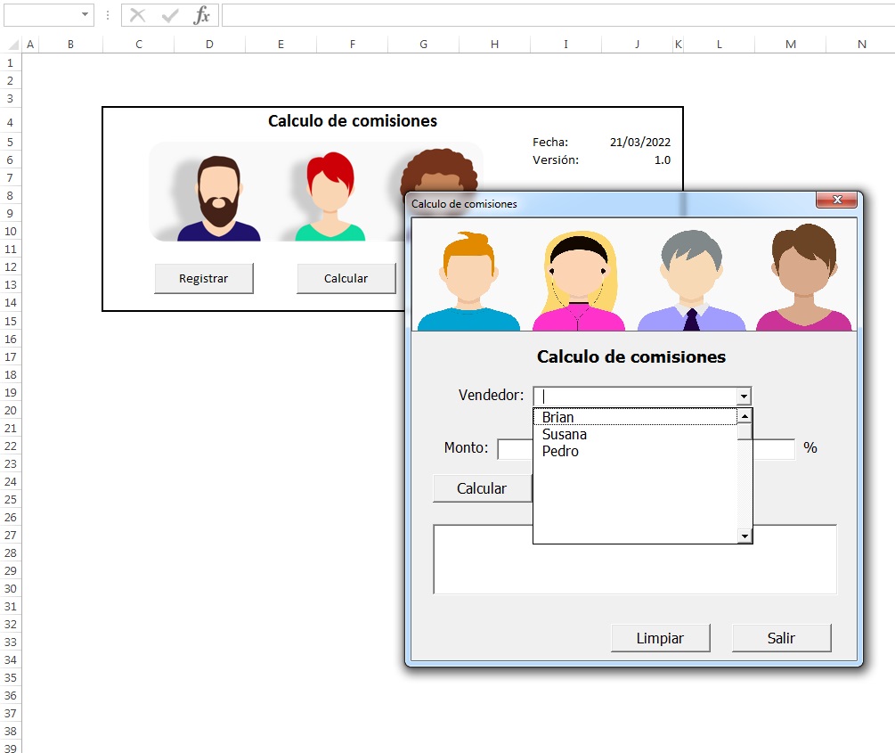Collapse the Vendedor combo box arrow

coord(744,396)
